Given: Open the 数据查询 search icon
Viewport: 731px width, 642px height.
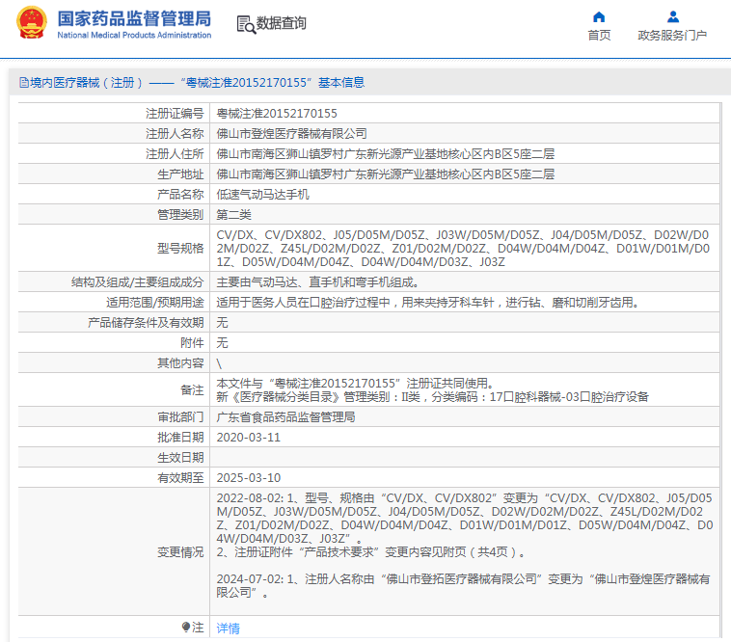Looking at the screenshot, I should pyautogui.click(x=246, y=24).
